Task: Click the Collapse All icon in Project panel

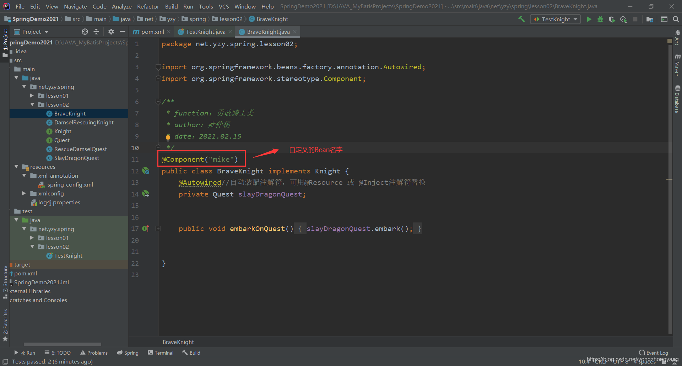Action: coord(96,32)
